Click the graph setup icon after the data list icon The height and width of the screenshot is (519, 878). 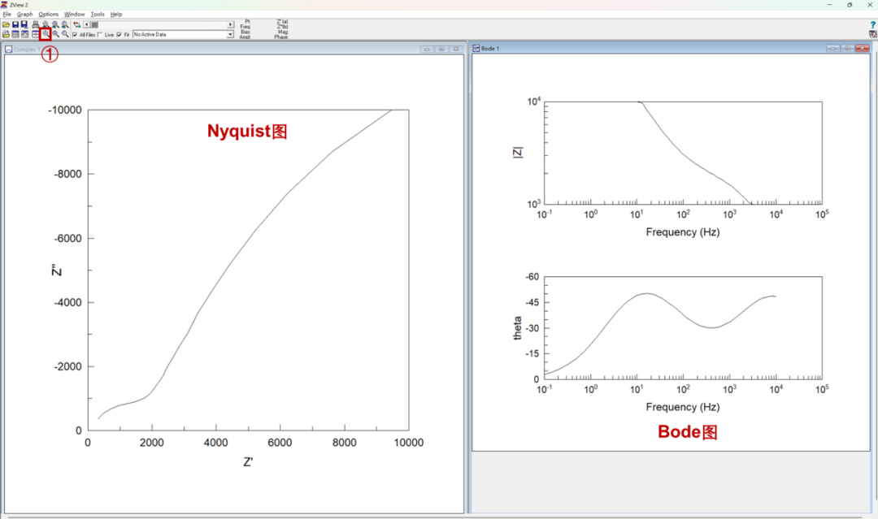(x=24, y=34)
